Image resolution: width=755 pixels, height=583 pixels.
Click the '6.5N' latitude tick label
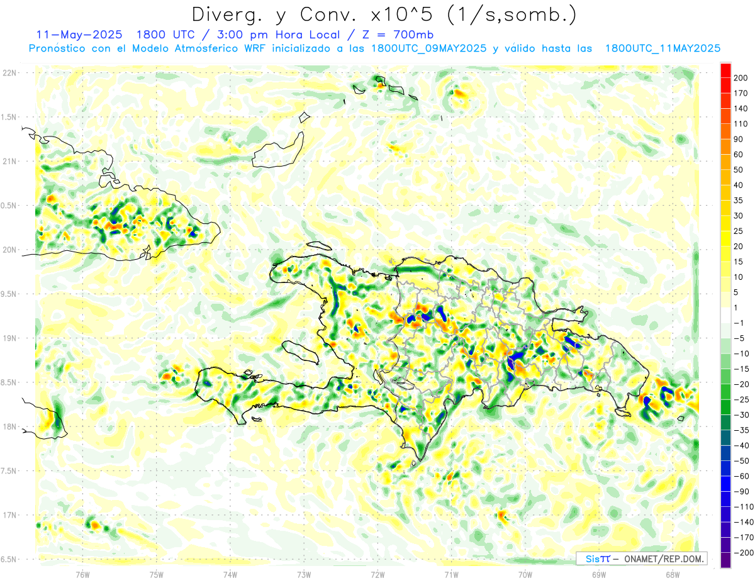click(9, 559)
